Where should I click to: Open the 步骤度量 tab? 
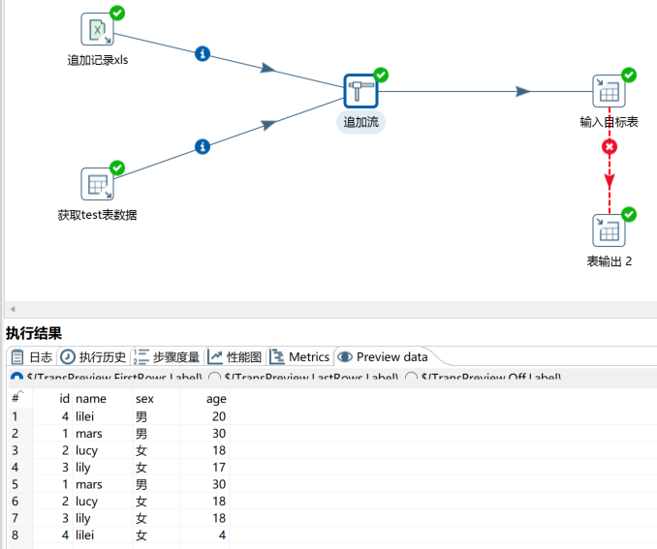[167, 357]
